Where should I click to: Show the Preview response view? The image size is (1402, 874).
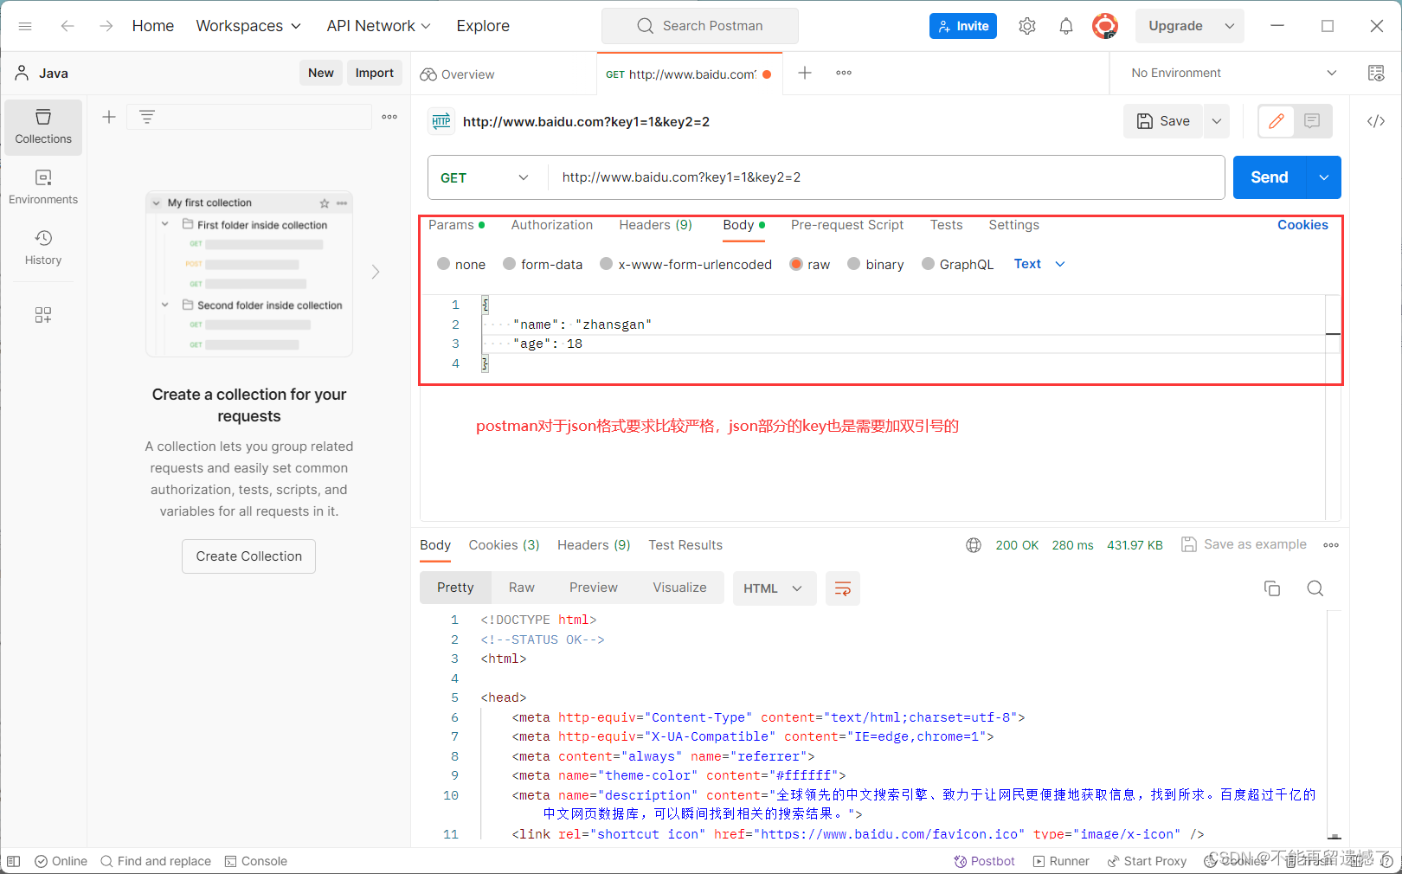tap(594, 588)
